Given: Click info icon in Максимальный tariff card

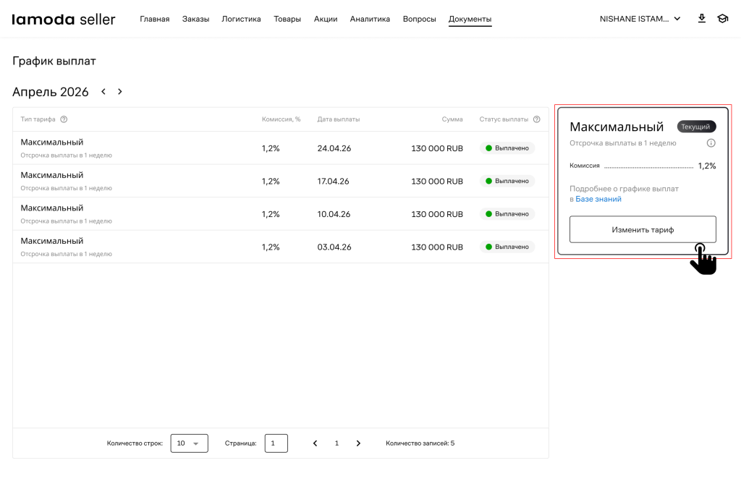Looking at the screenshot, I should point(711,143).
